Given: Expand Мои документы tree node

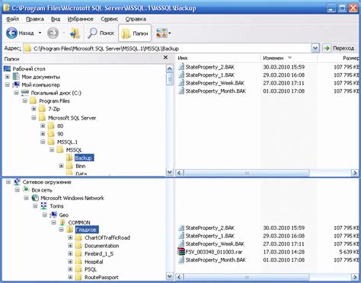Looking at the screenshot, I should [7, 77].
